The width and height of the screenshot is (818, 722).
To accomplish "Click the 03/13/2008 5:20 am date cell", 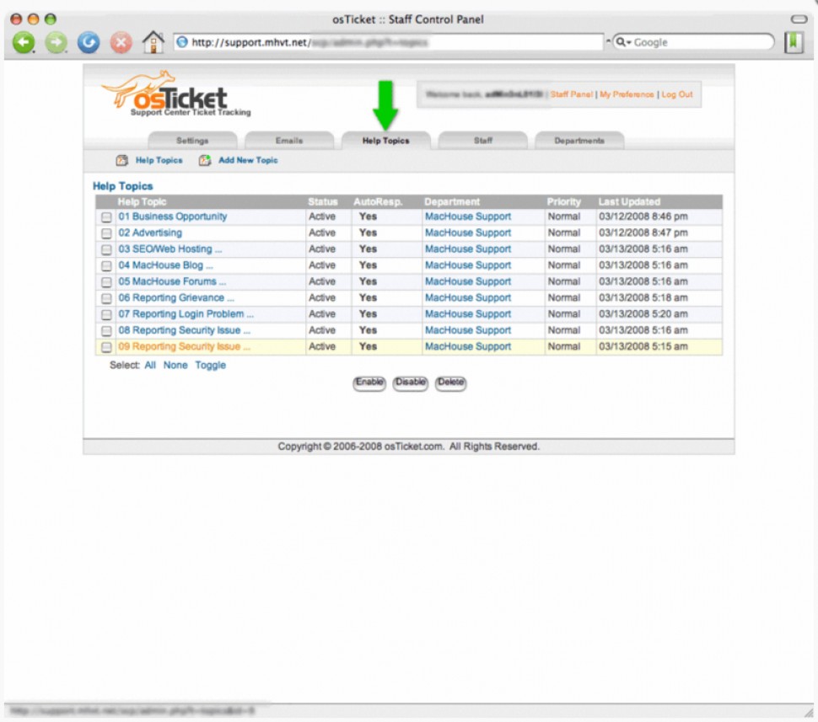I will point(643,314).
